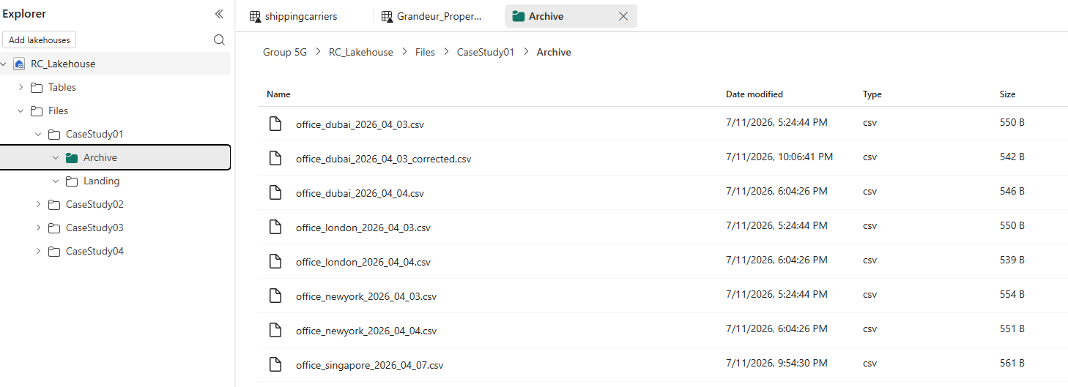Collapse the Landing node chevron

tap(56, 181)
